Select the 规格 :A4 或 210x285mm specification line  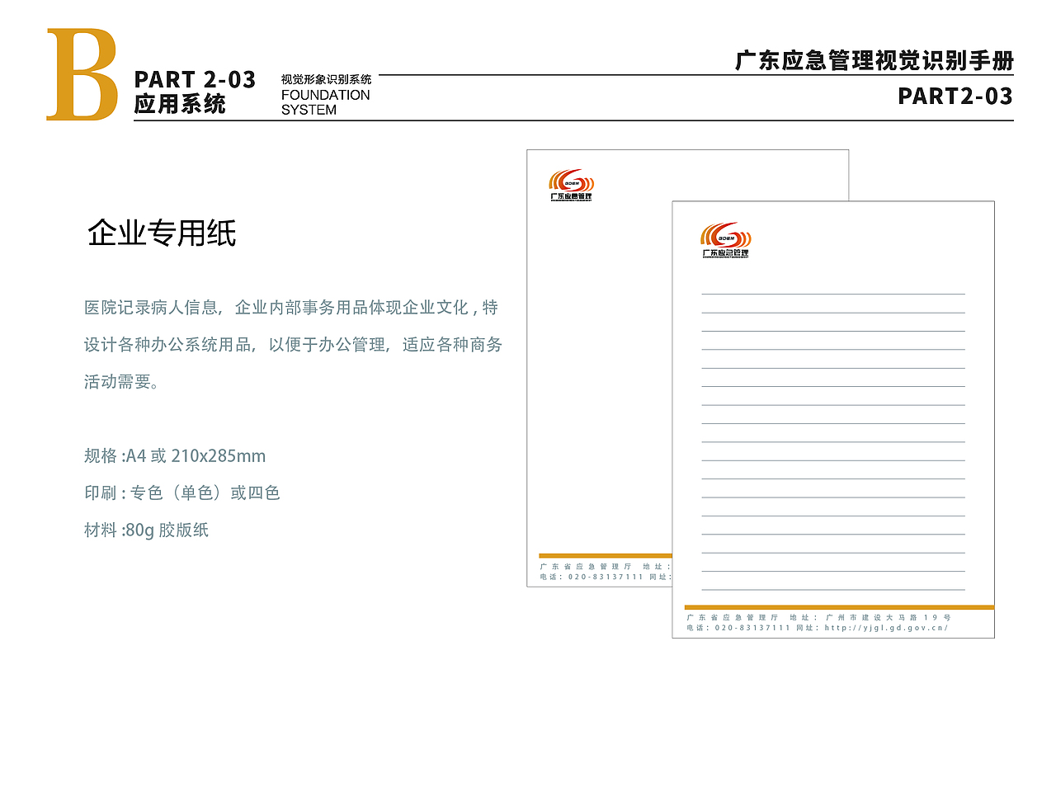point(175,455)
